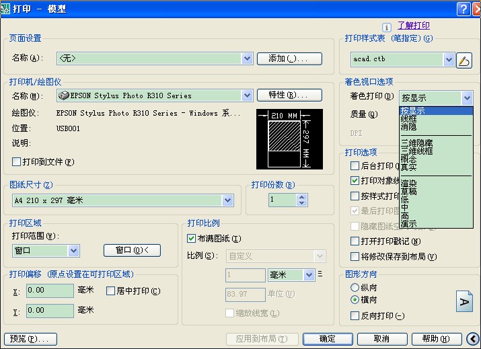Click 特性(R) printer properties button

(x=289, y=95)
